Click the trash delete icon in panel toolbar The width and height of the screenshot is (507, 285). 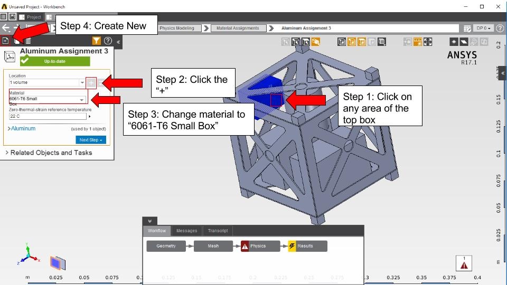coord(28,41)
